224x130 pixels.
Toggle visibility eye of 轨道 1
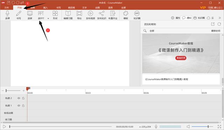coord(19,106)
